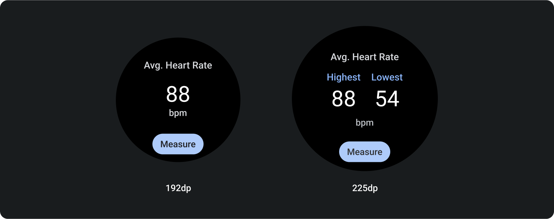Click the 88 value under Highest

coord(343,99)
